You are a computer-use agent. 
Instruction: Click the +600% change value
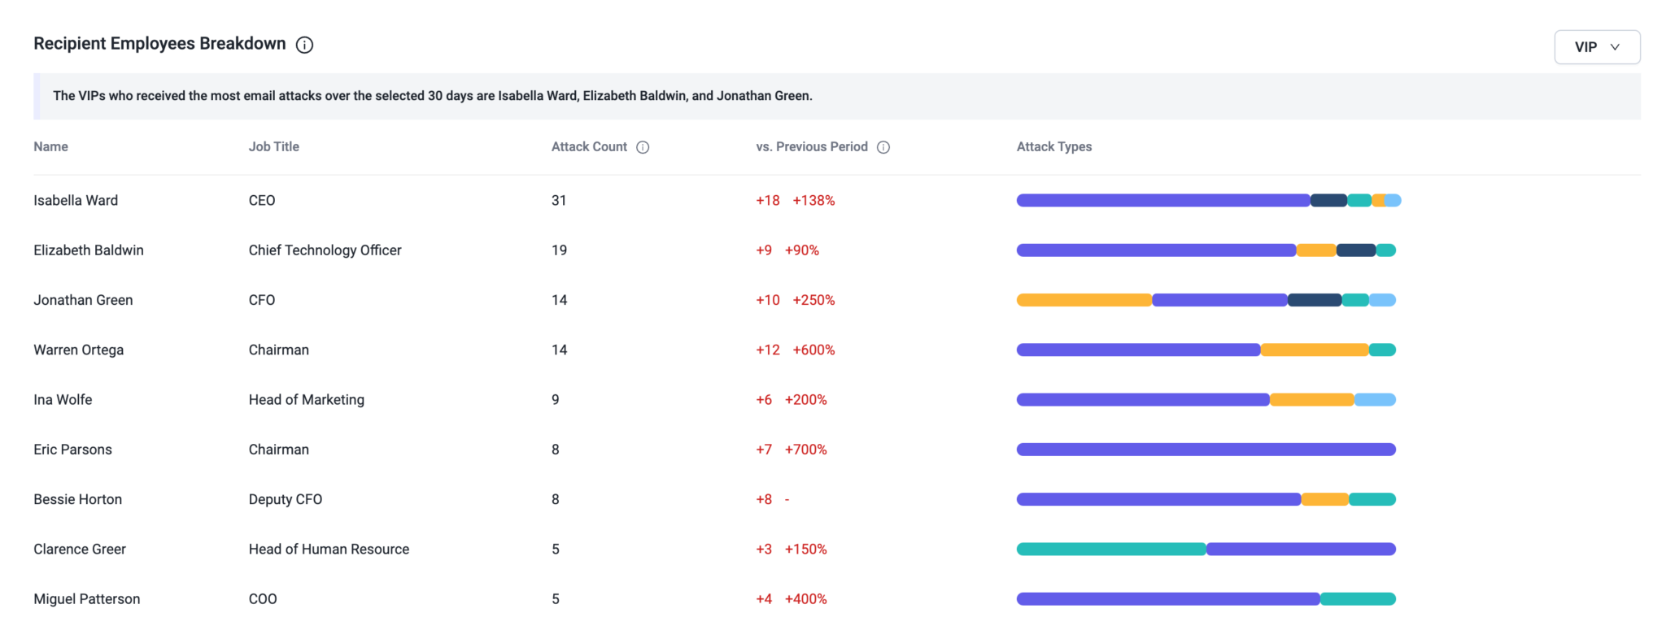point(813,350)
